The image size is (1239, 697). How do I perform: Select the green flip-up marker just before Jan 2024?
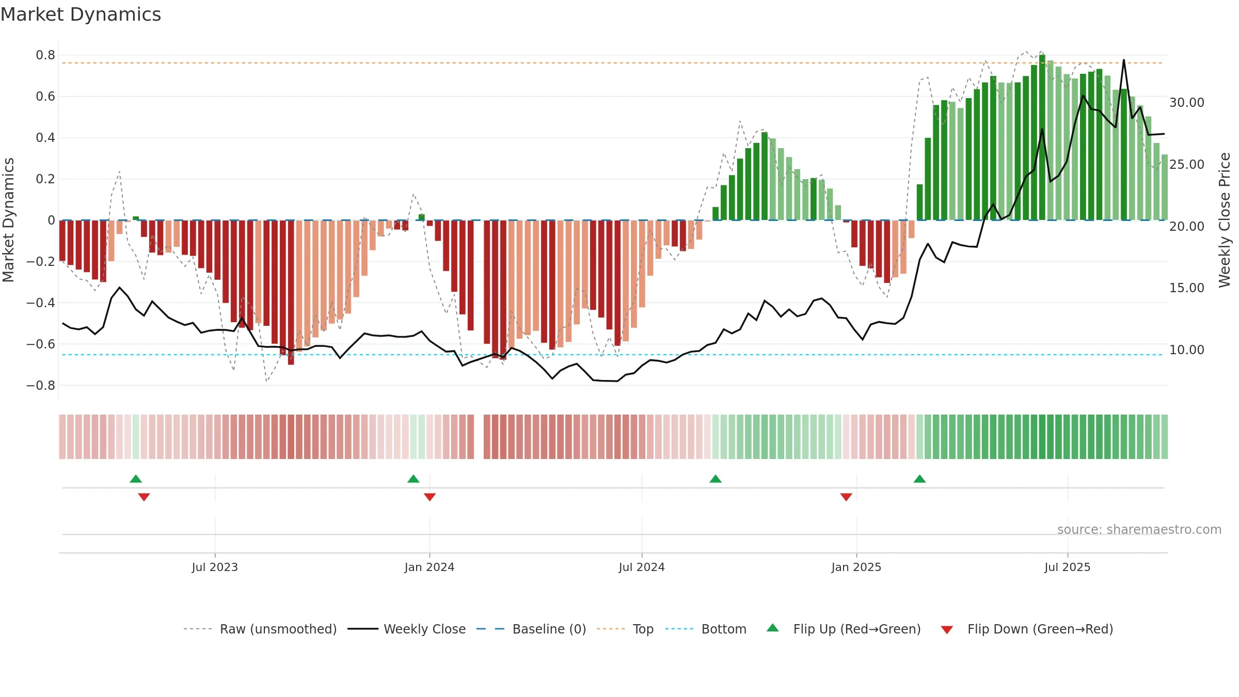414,479
